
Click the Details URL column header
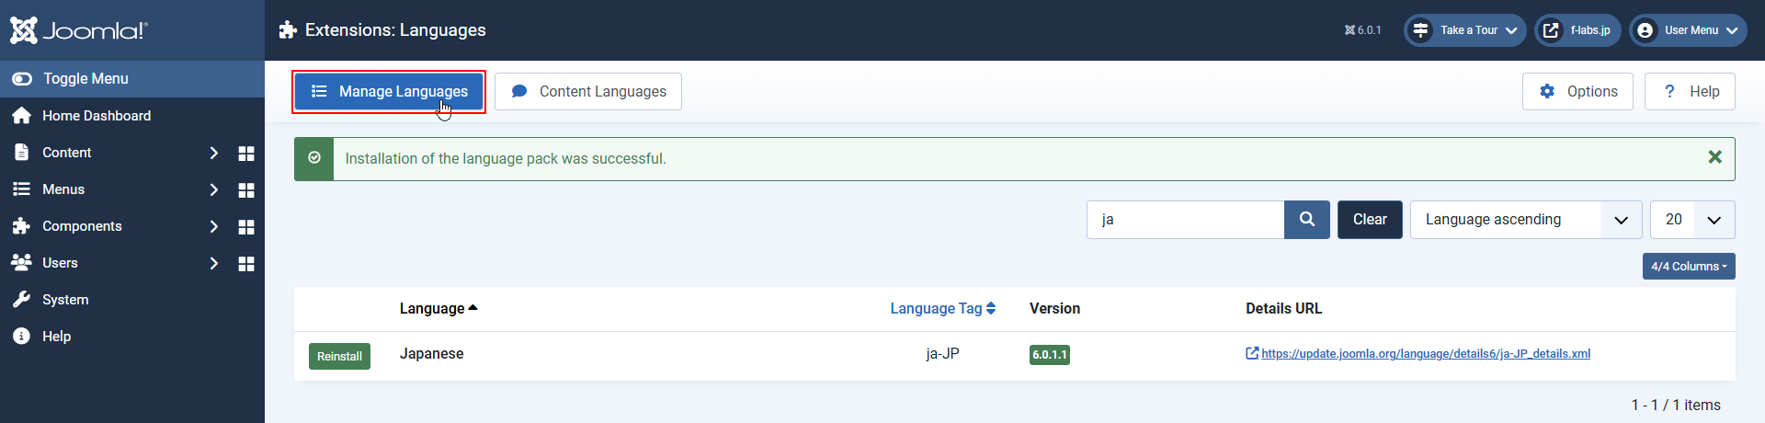tap(1283, 309)
